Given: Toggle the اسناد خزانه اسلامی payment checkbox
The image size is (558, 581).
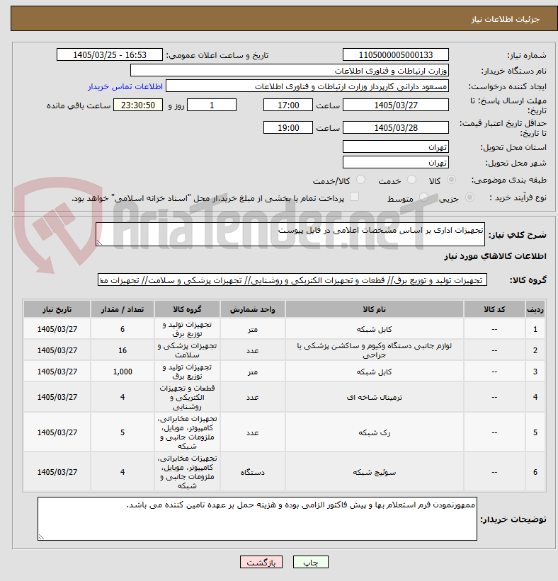Looking at the screenshot, I should tap(355, 197).
